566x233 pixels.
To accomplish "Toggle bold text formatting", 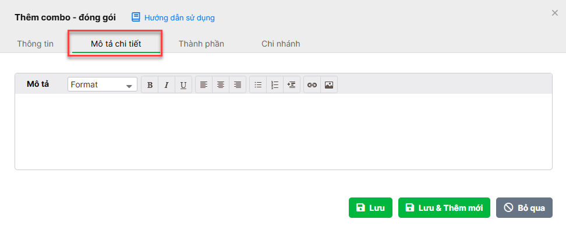I will 150,85.
